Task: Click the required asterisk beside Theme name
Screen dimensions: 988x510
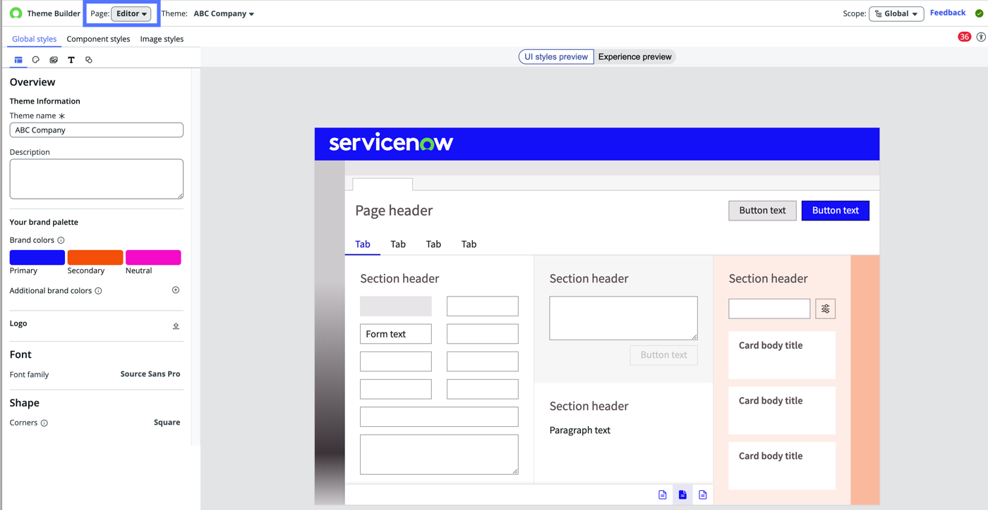Action: (x=62, y=116)
